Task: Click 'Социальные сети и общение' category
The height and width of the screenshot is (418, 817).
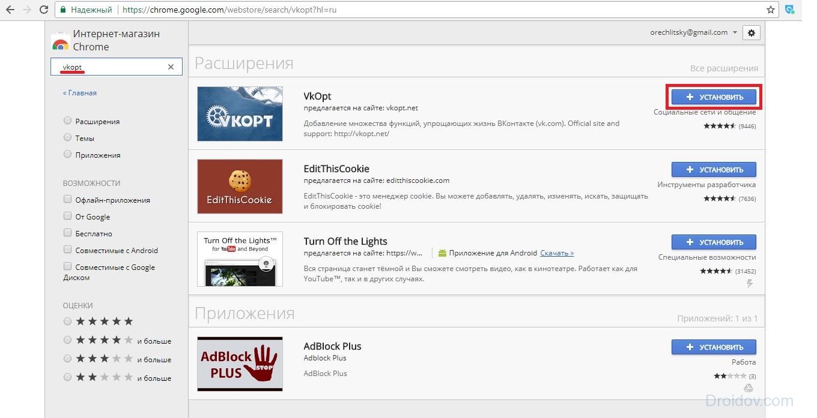Action: pos(705,112)
